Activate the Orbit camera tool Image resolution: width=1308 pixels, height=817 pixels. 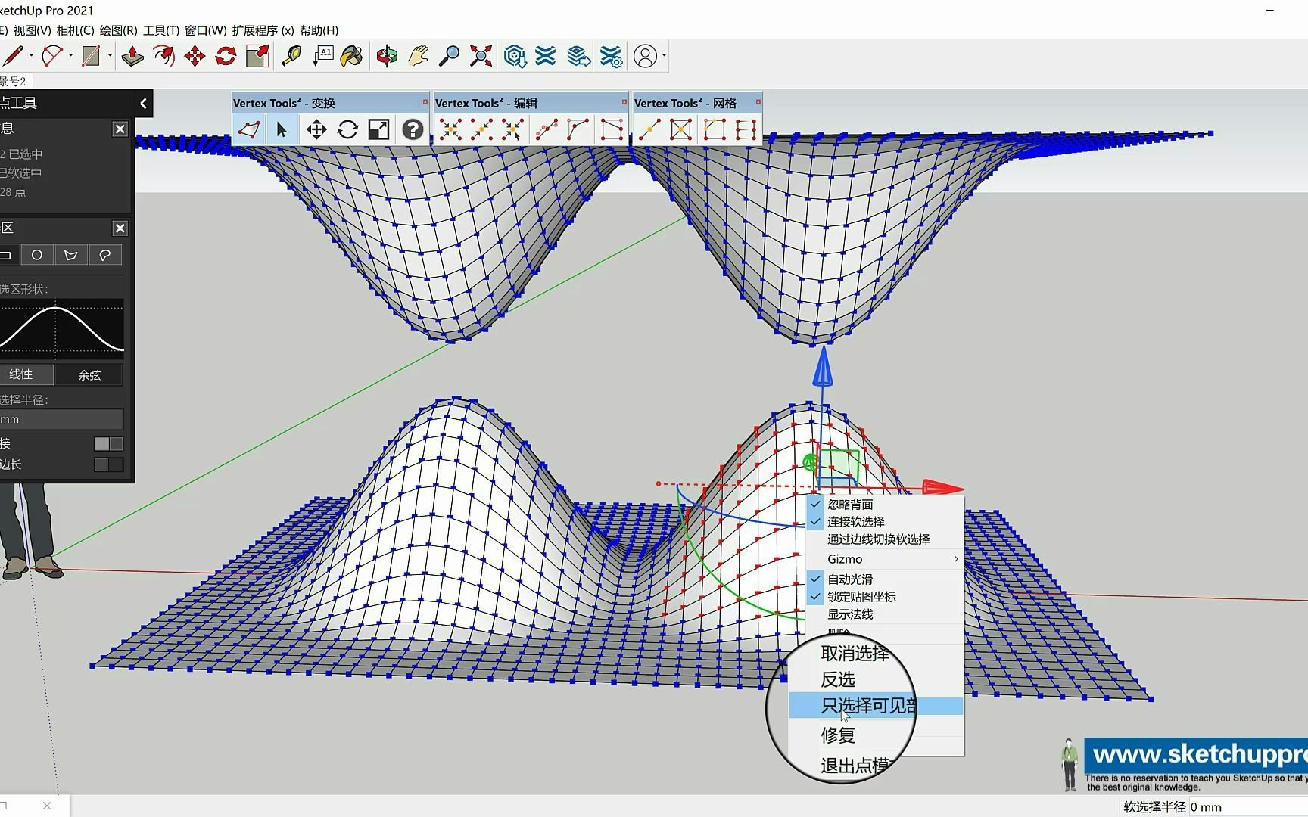click(x=387, y=56)
